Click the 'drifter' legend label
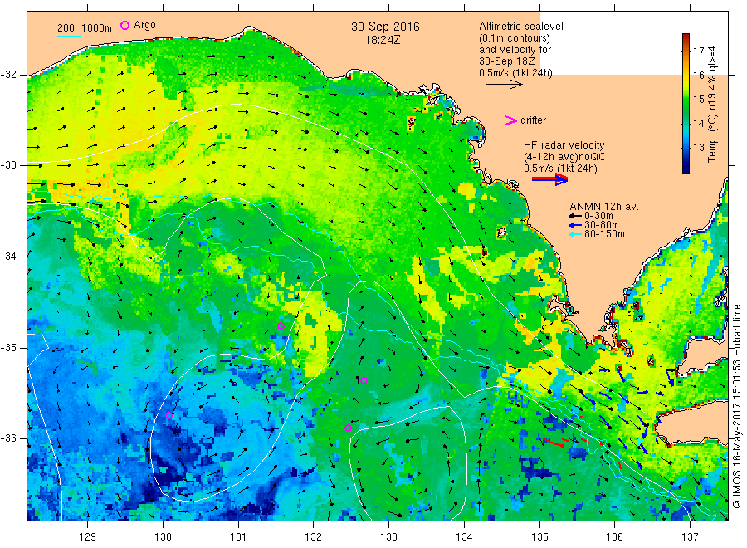747x548 pixels. point(533,120)
